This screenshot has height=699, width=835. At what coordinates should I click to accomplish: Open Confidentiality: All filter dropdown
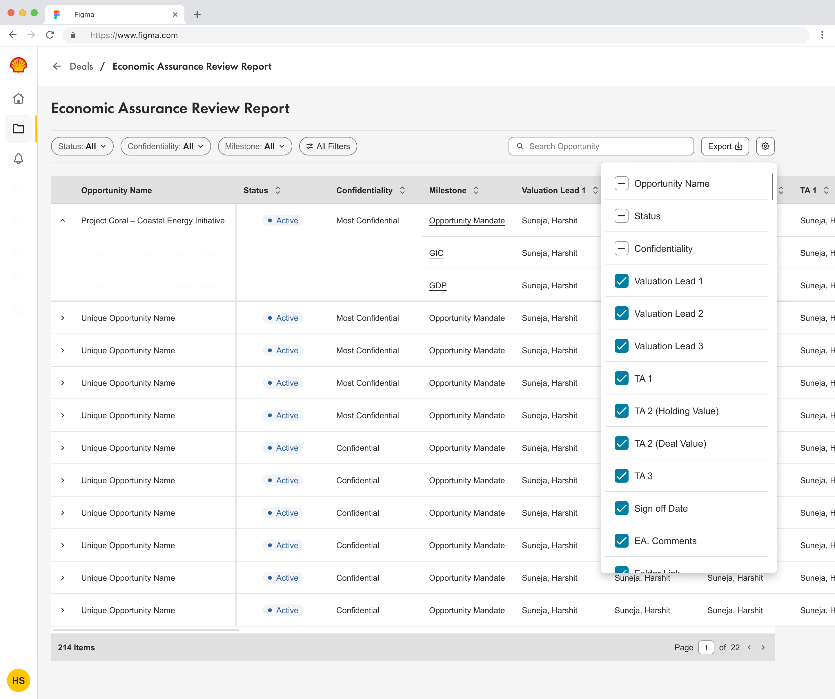[x=166, y=146]
